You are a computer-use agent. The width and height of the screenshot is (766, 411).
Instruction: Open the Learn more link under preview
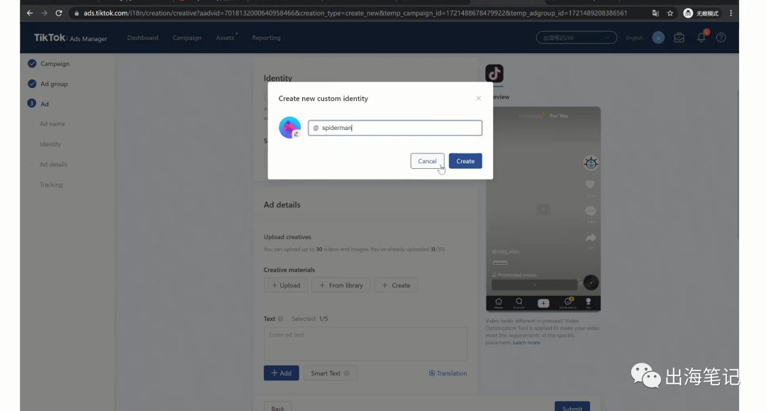(x=526, y=343)
